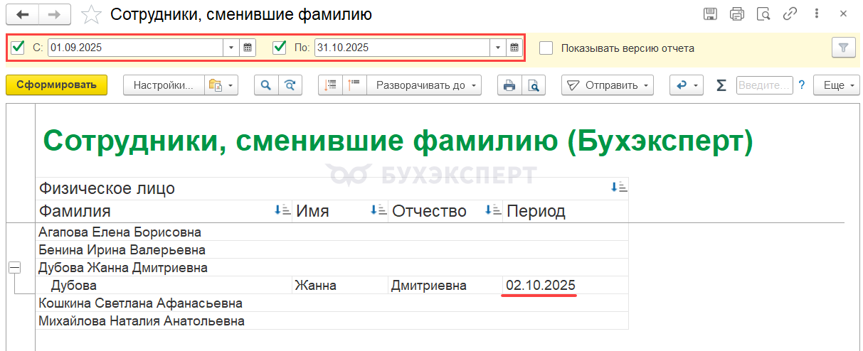The height and width of the screenshot is (351, 863).
Task: Select row Дубова Жанна Дмитриевна
Action: point(332,268)
